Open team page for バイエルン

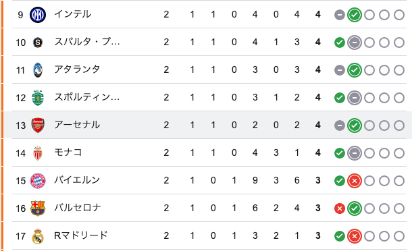pos(77,180)
